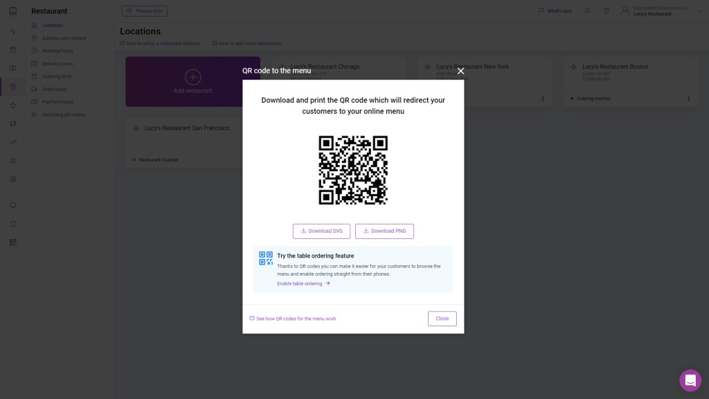The image size is (709, 399).
Task: Open Lucy's Restaurant New York options menu
Action: click(543, 98)
